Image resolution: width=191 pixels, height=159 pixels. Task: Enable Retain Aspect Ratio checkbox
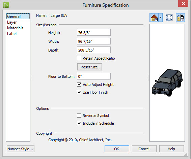pyautogui.click(x=79, y=58)
